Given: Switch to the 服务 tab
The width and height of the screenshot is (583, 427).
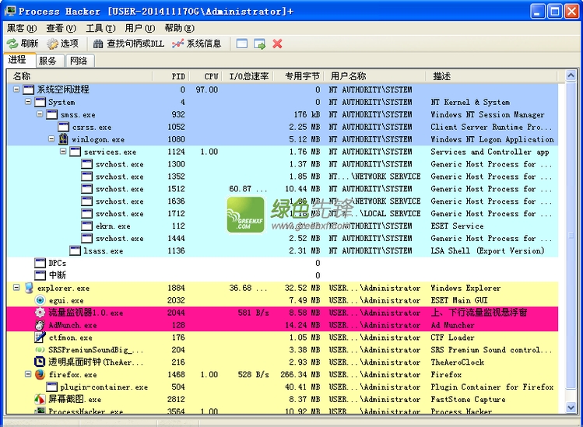Looking at the screenshot, I should 48,61.
